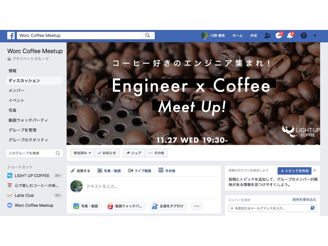Screen dimensions: 328x246
Task: Toggle the お知らせ notifications check button
Action: click(x=107, y=153)
